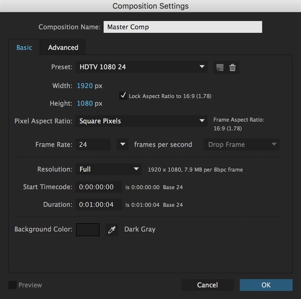Screen dimensions: 301x299
Task: Switch to the Advanced tab
Action: pyautogui.click(x=63, y=48)
